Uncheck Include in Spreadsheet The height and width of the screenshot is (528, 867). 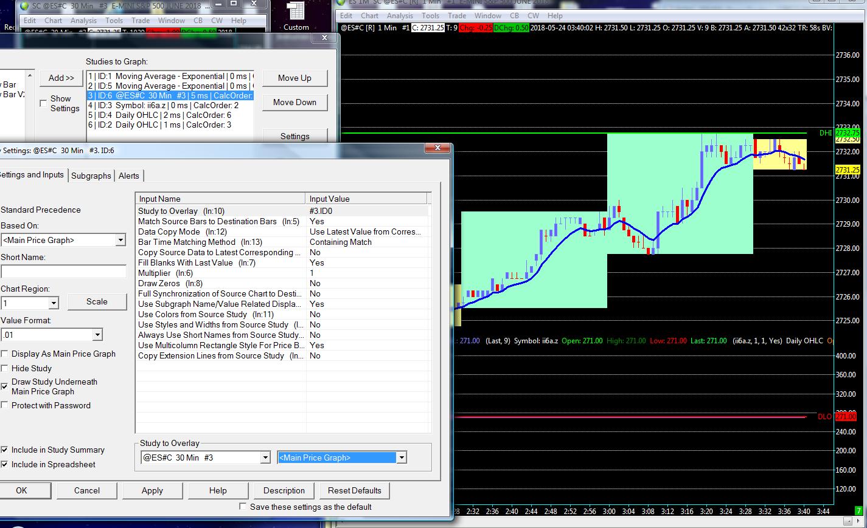coord(5,464)
